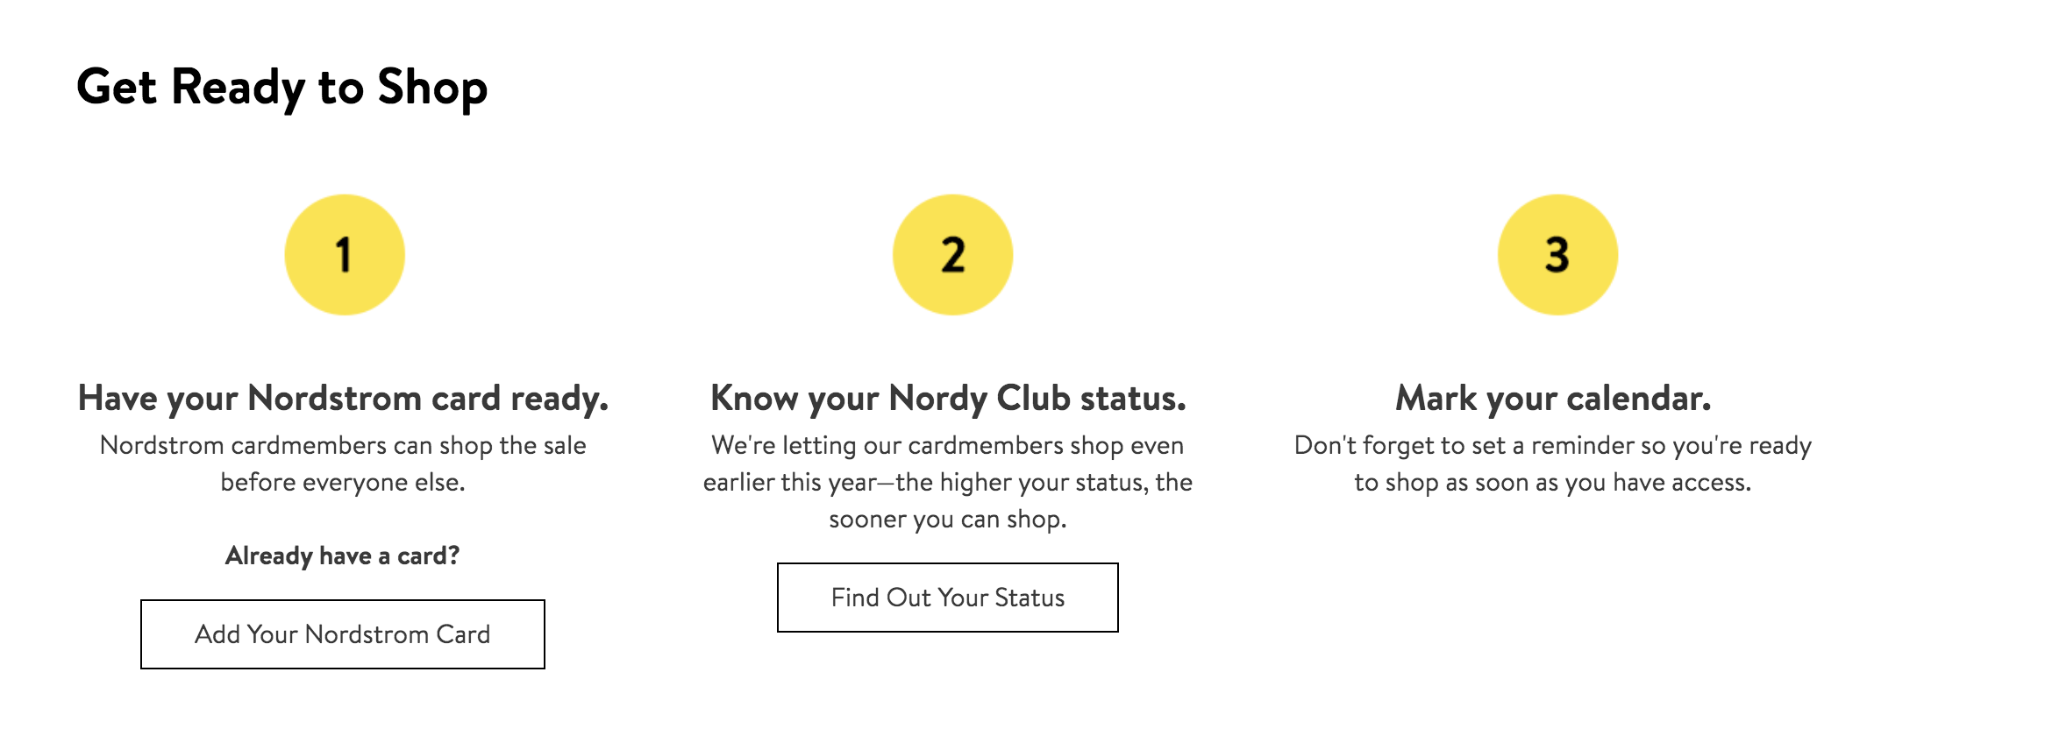This screenshot has width=2045, height=750.
Task: Click the yellow step 2 circle
Action: [x=952, y=255]
